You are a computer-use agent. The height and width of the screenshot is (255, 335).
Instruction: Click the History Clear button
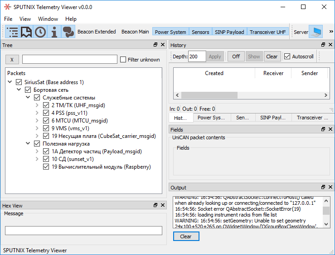coord(272,57)
